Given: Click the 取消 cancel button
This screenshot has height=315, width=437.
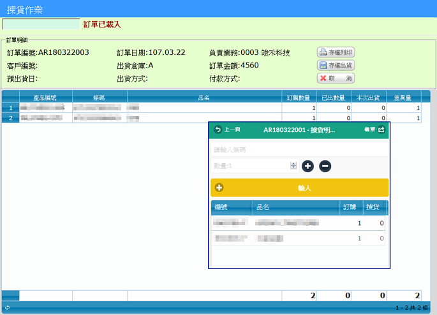Looking at the screenshot, I should [x=336, y=78].
